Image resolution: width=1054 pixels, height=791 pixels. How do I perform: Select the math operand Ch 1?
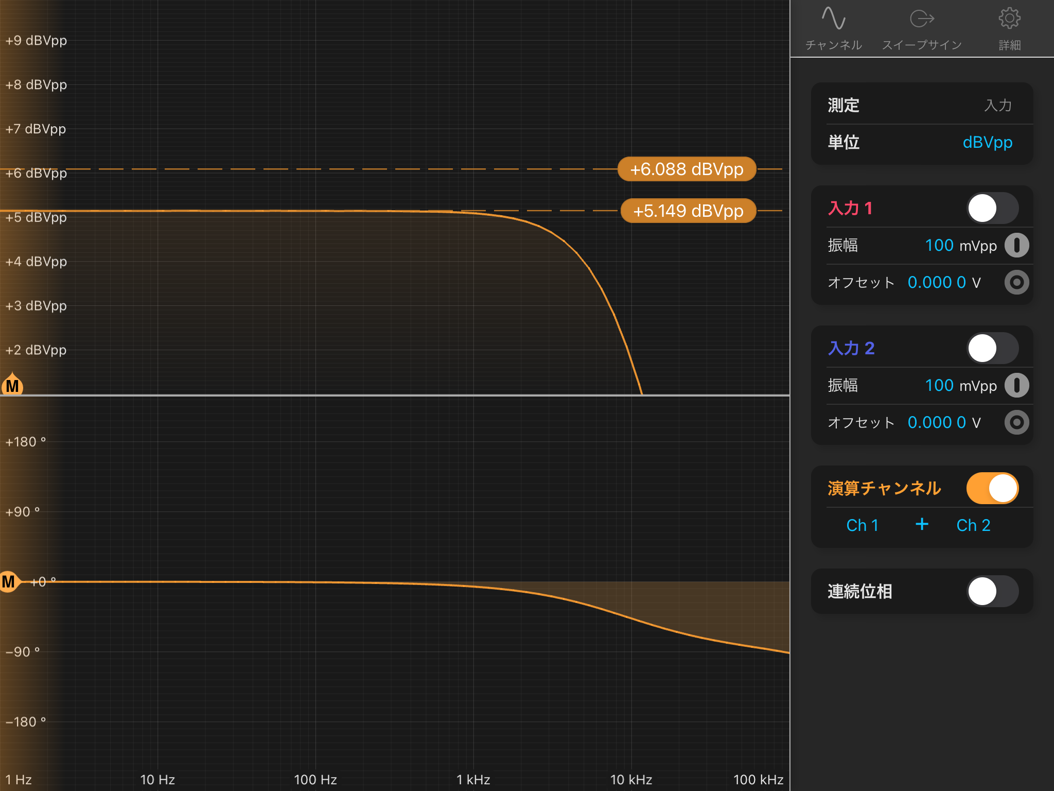862,525
